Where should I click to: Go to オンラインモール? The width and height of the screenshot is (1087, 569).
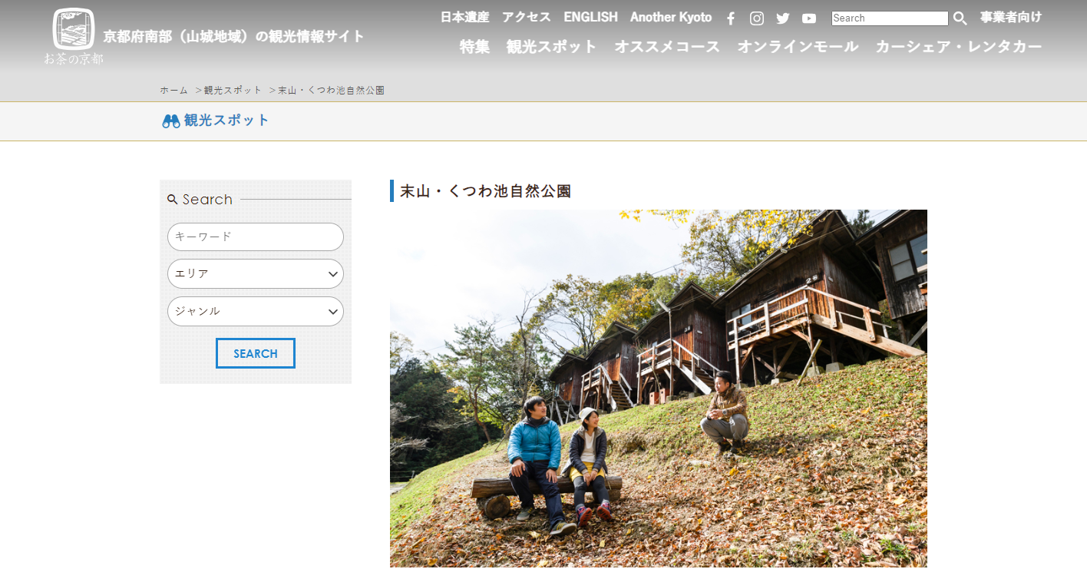point(798,47)
